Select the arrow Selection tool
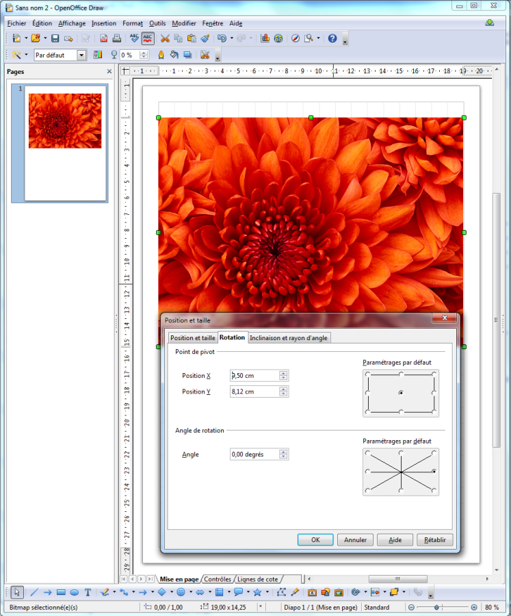The image size is (511, 616). coord(17,592)
